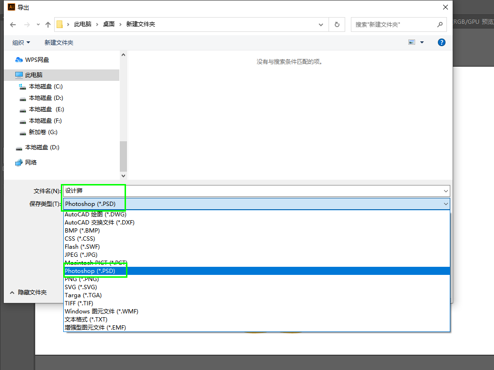The height and width of the screenshot is (370, 494).
Task: Expand the 文件名 dropdown arrow
Action: tap(446, 191)
